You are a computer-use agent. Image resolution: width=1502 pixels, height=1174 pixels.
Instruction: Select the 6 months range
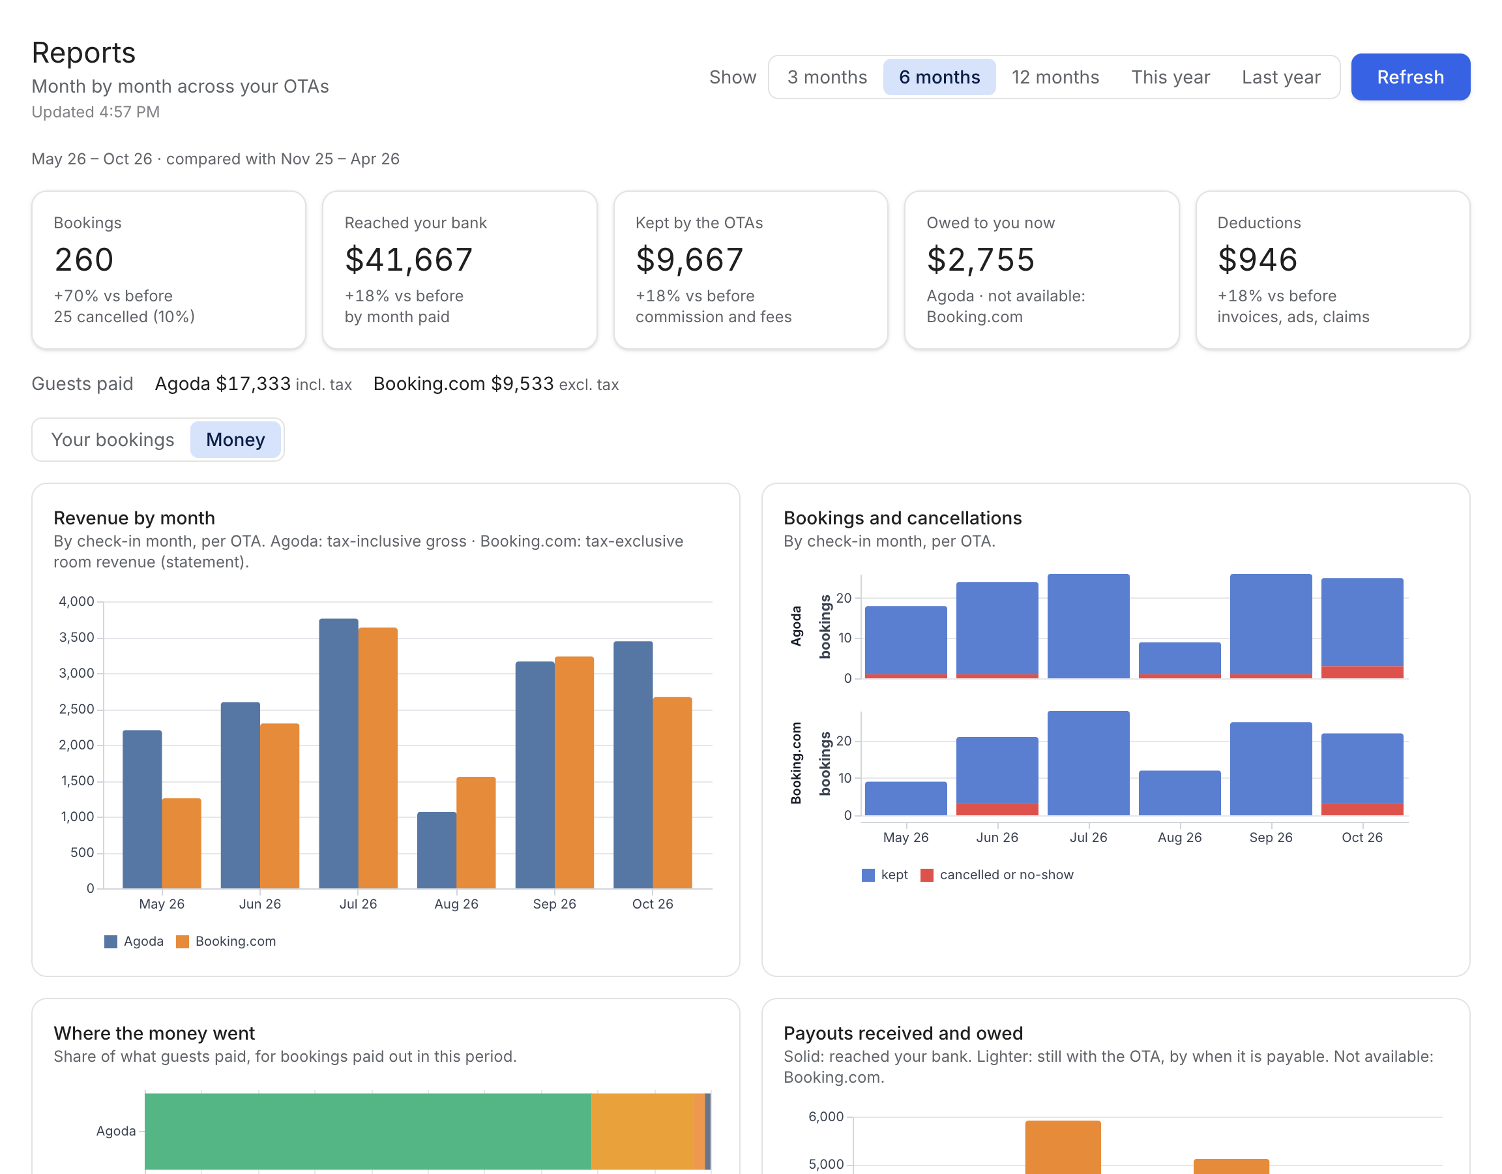pyautogui.click(x=939, y=77)
